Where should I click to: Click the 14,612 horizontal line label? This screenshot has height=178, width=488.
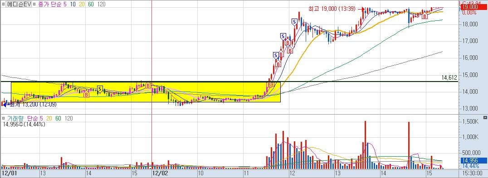450,77
